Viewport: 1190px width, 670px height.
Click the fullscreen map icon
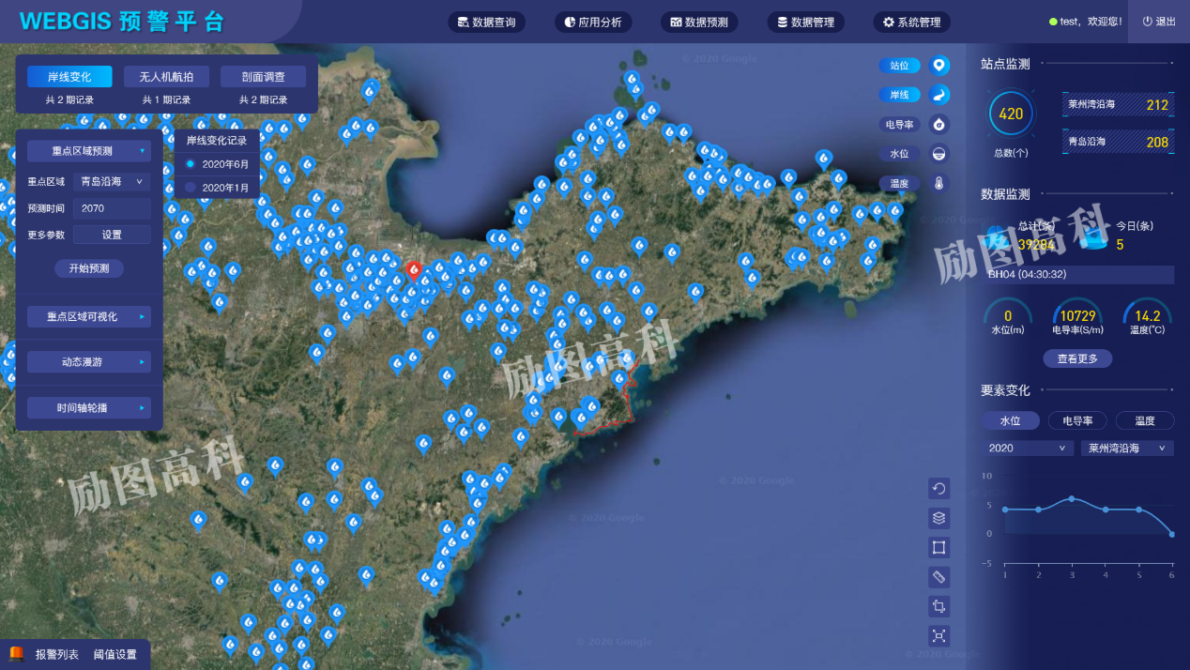[x=938, y=635]
